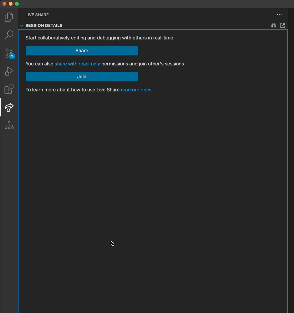The image size is (294, 313).
Task: Open the read our docs link
Action: (x=136, y=90)
